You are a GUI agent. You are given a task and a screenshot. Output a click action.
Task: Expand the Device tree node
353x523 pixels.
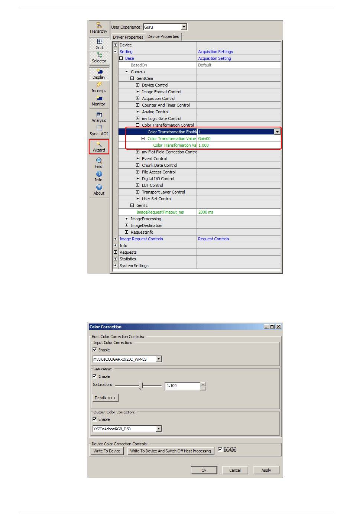tap(115, 45)
